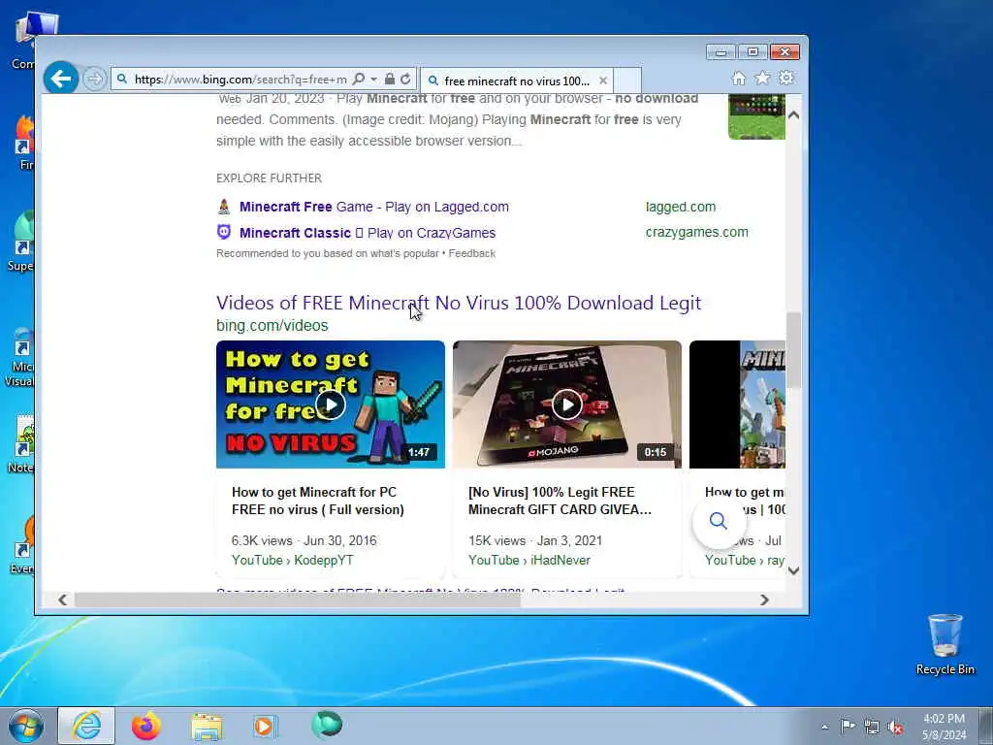Select the Notepad++ desktop shortcut
Screen dimensions: 993x745
coord(21,443)
